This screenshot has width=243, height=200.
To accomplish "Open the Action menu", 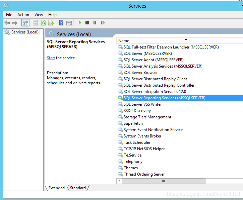I will click(x=23, y=15).
